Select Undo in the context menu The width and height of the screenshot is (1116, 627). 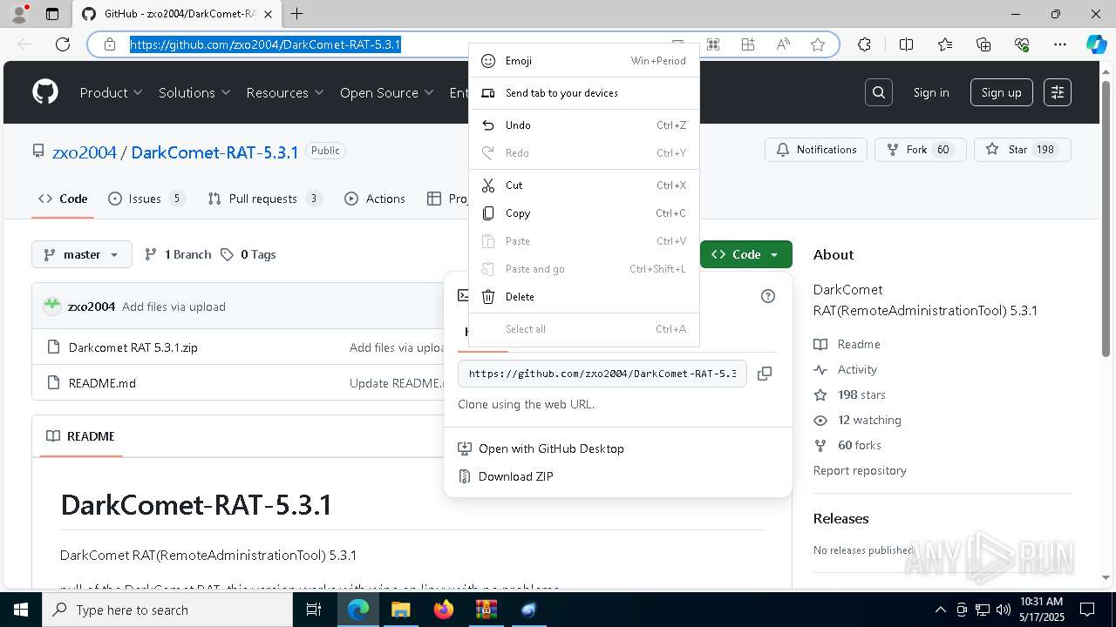coord(584,125)
